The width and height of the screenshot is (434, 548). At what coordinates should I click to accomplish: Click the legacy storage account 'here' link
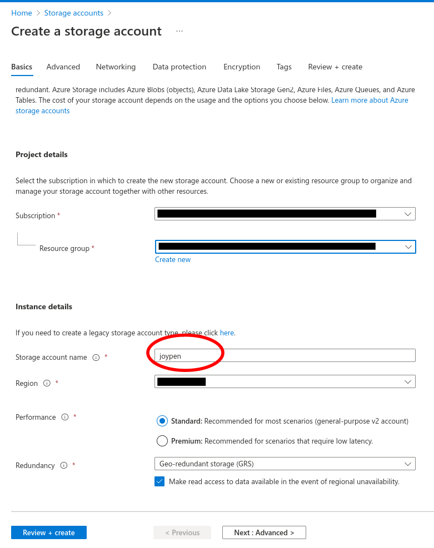pos(227,333)
